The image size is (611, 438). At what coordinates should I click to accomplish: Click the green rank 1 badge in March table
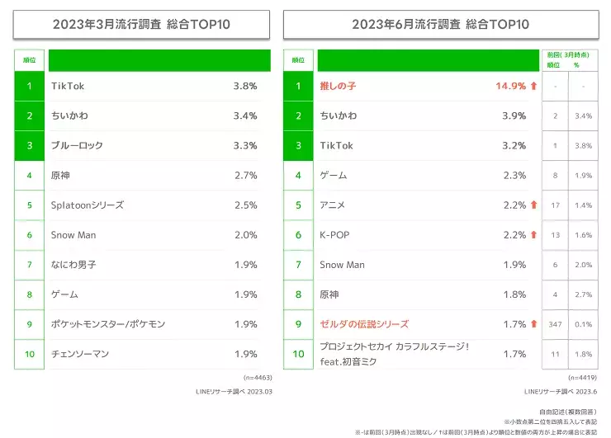pyautogui.click(x=29, y=86)
